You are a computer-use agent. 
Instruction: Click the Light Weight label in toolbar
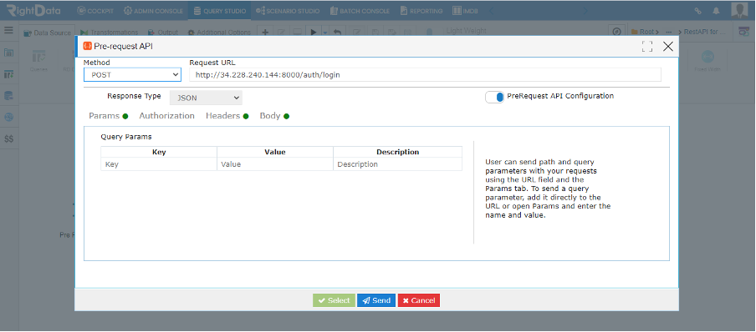[x=466, y=31]
